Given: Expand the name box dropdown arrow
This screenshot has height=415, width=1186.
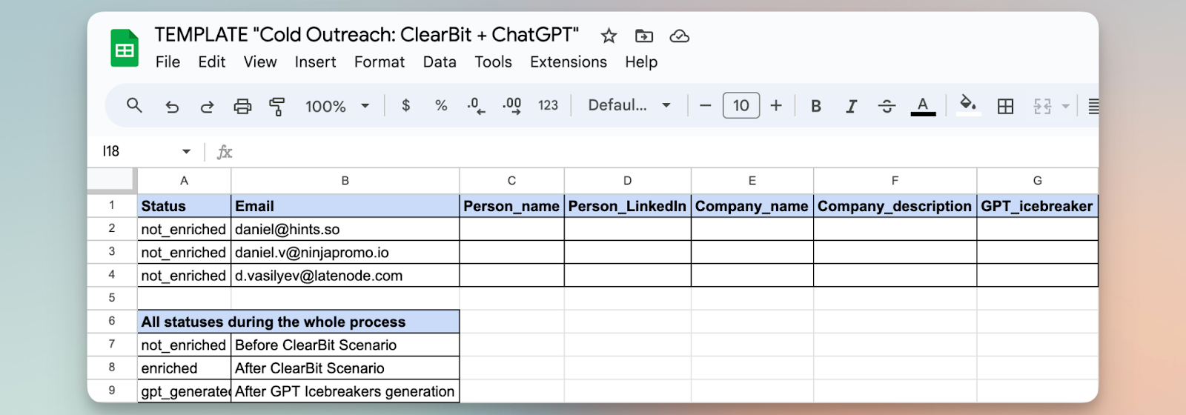Looking at the screenshot, I should click(x=186, y=151).
